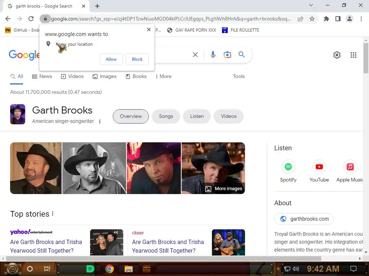
Task: Open the volume control in system tray
Action: [295, 269]
